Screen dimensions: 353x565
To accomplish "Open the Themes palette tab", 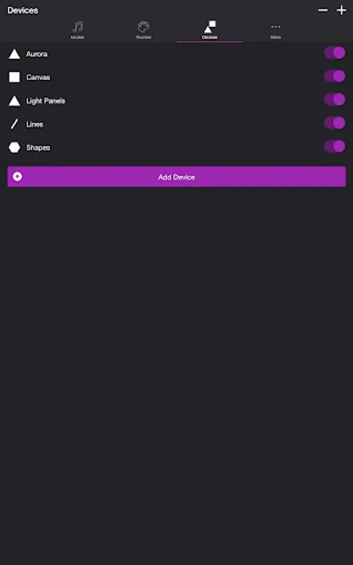I will 143,30.
